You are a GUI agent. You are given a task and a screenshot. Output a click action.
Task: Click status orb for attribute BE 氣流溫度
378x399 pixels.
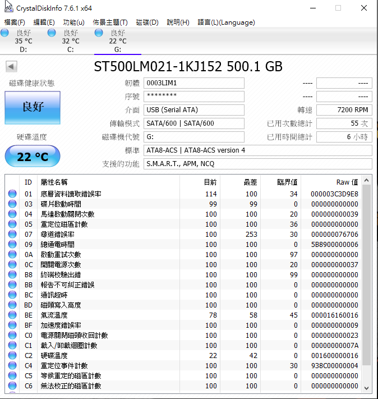pos(12,315)
